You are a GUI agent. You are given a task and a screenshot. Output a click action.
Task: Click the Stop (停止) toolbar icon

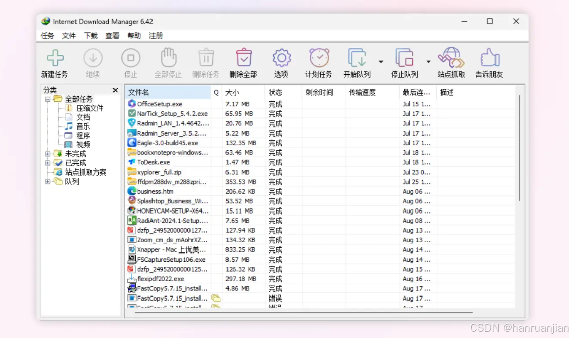(130, 58)
